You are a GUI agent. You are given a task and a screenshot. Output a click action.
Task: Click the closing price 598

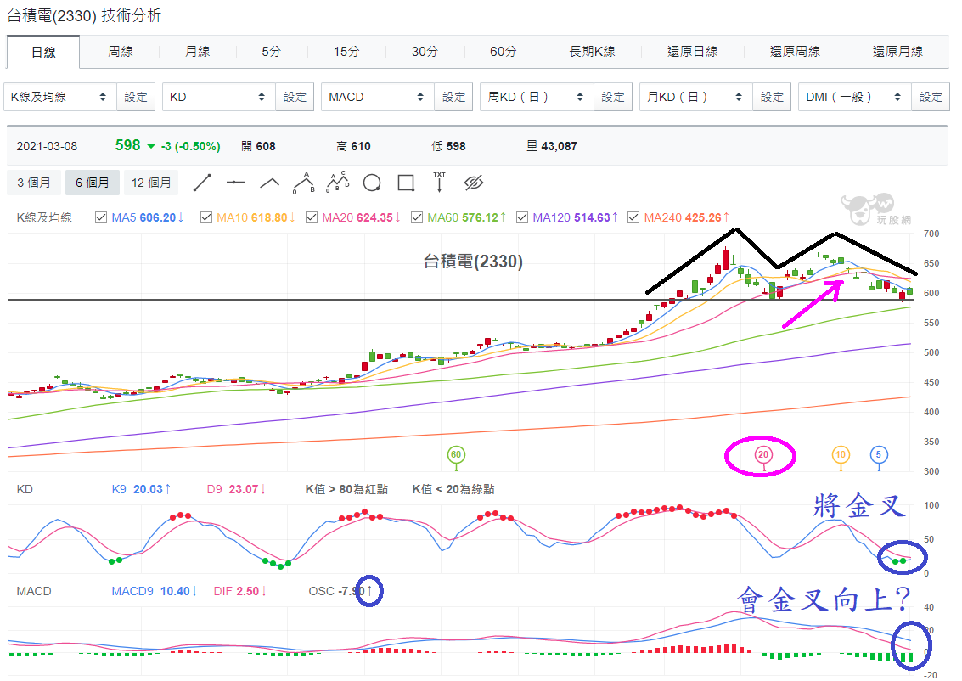(x=127, y=145)
